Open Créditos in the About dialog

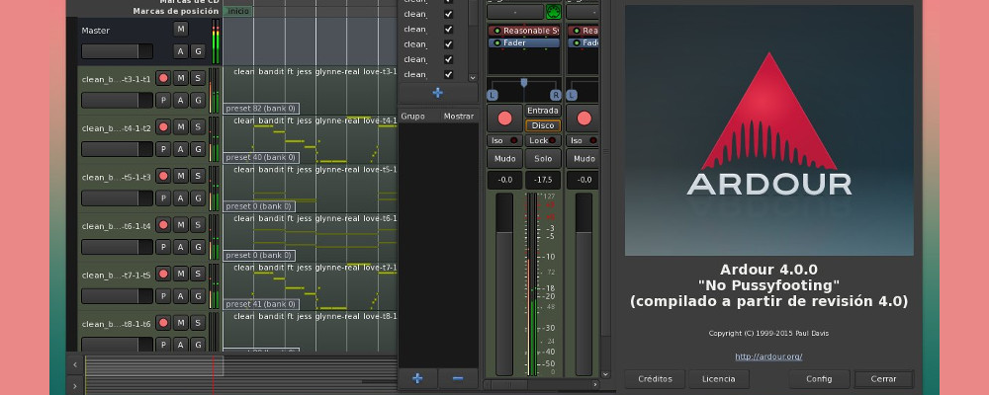pos(656,379)
